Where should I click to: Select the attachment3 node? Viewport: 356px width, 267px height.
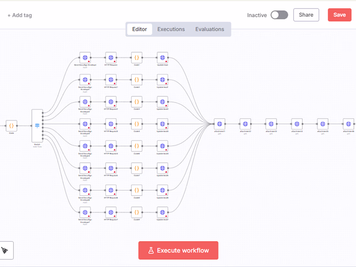pyautogui.click(x=271, y=124)
